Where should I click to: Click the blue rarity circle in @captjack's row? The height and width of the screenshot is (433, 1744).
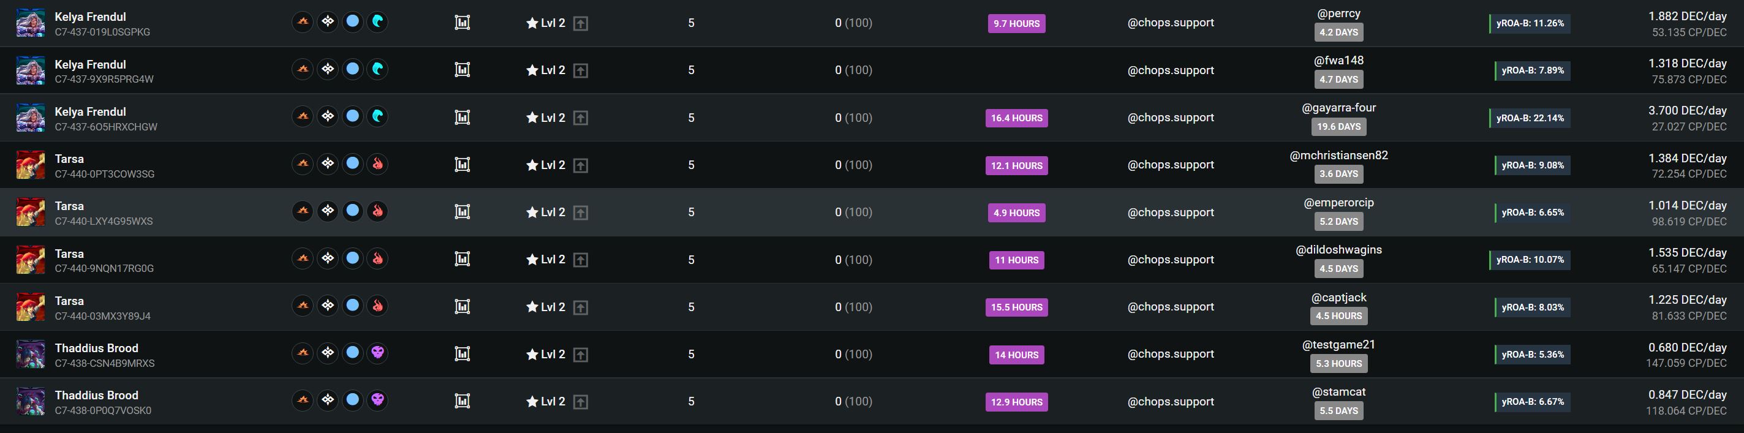point(353,305)
